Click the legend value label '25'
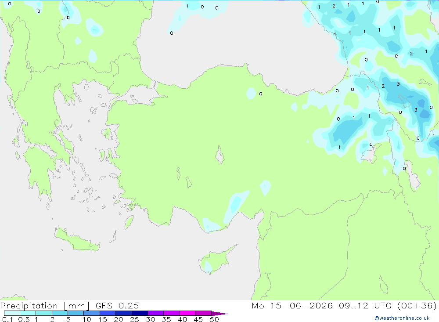Image resolution: width=439 pixels, height=322 pixels. point(134,319)
